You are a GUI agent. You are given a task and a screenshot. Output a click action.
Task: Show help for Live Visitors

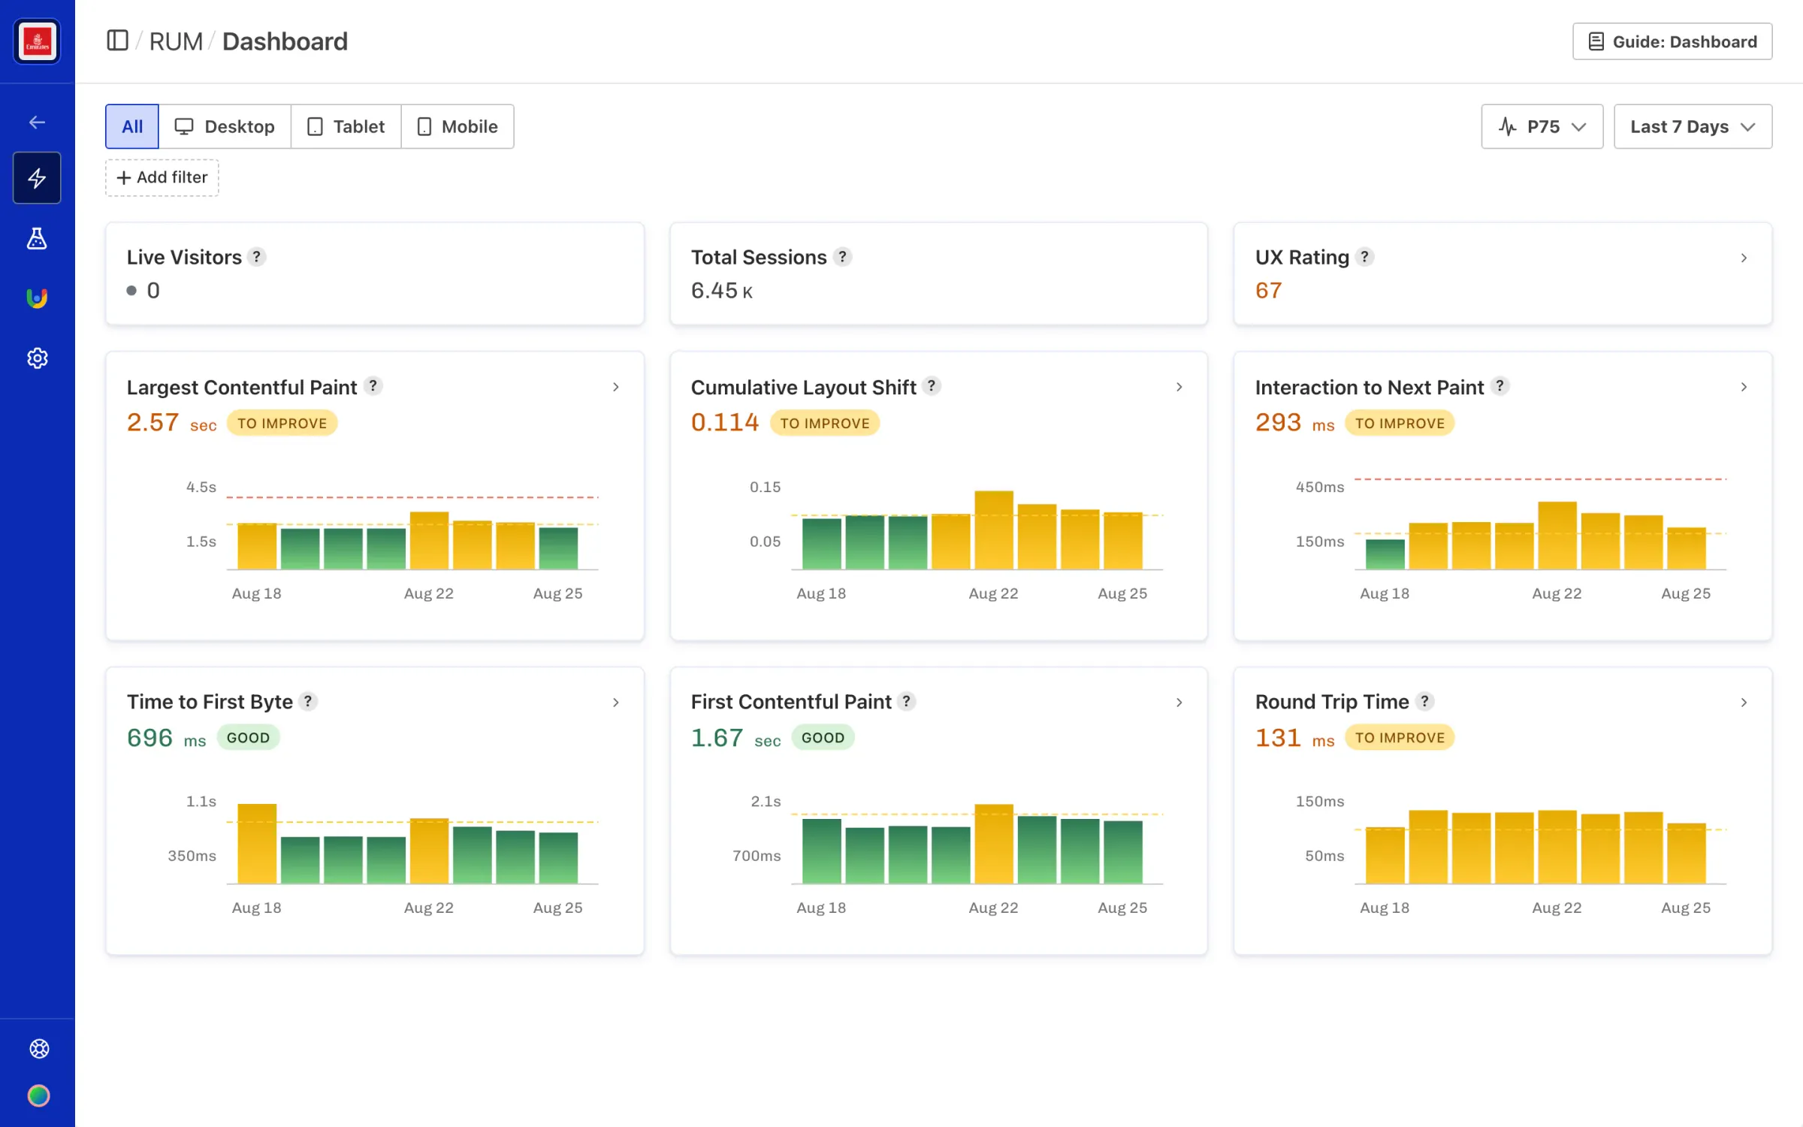257,257
